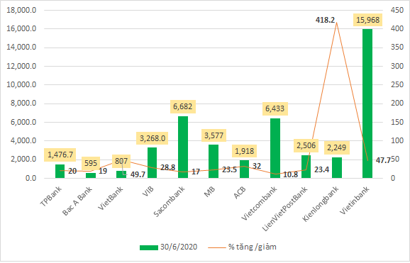Click the 418.2 peak data label
This screenshot has width=410, height=263.
pos(325,20)
